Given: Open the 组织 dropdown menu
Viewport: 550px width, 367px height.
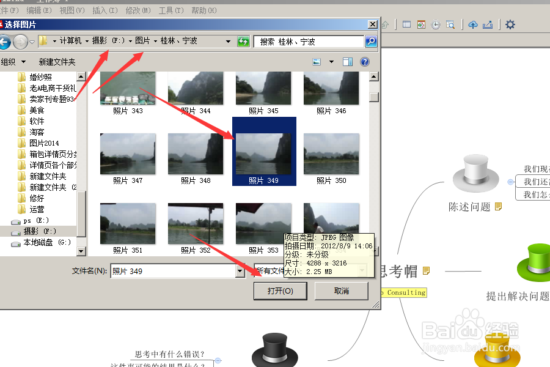Looking at the screenshot, I should pyautogui.click(x=13, y=62).
